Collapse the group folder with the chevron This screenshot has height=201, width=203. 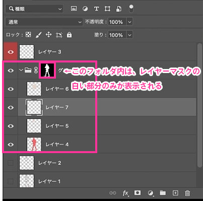(21, 70)
